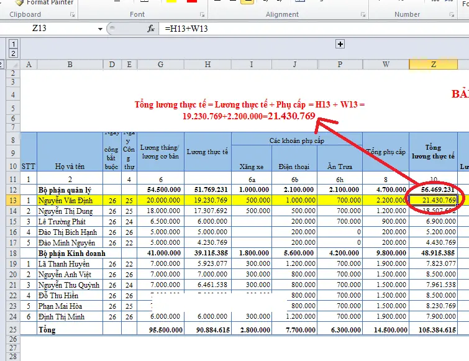Click the 'Các khoản phụ cấp' merged header
Viewport: 469px width, 361px height.
[x=297, y=139]
